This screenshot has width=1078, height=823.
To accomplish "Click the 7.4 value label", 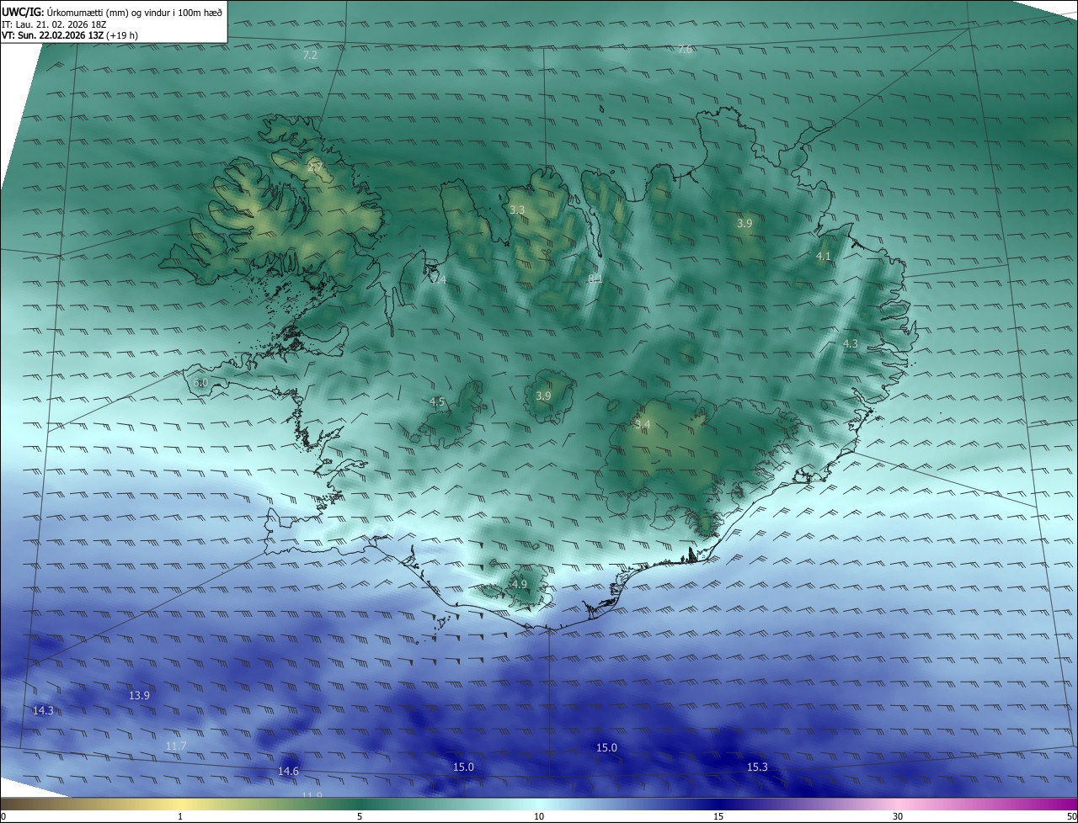I will (x=439, y=279).
